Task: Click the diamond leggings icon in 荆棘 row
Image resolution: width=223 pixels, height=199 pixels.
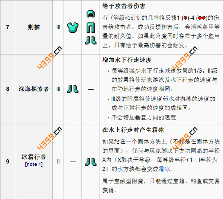Action: pos(91,28)
